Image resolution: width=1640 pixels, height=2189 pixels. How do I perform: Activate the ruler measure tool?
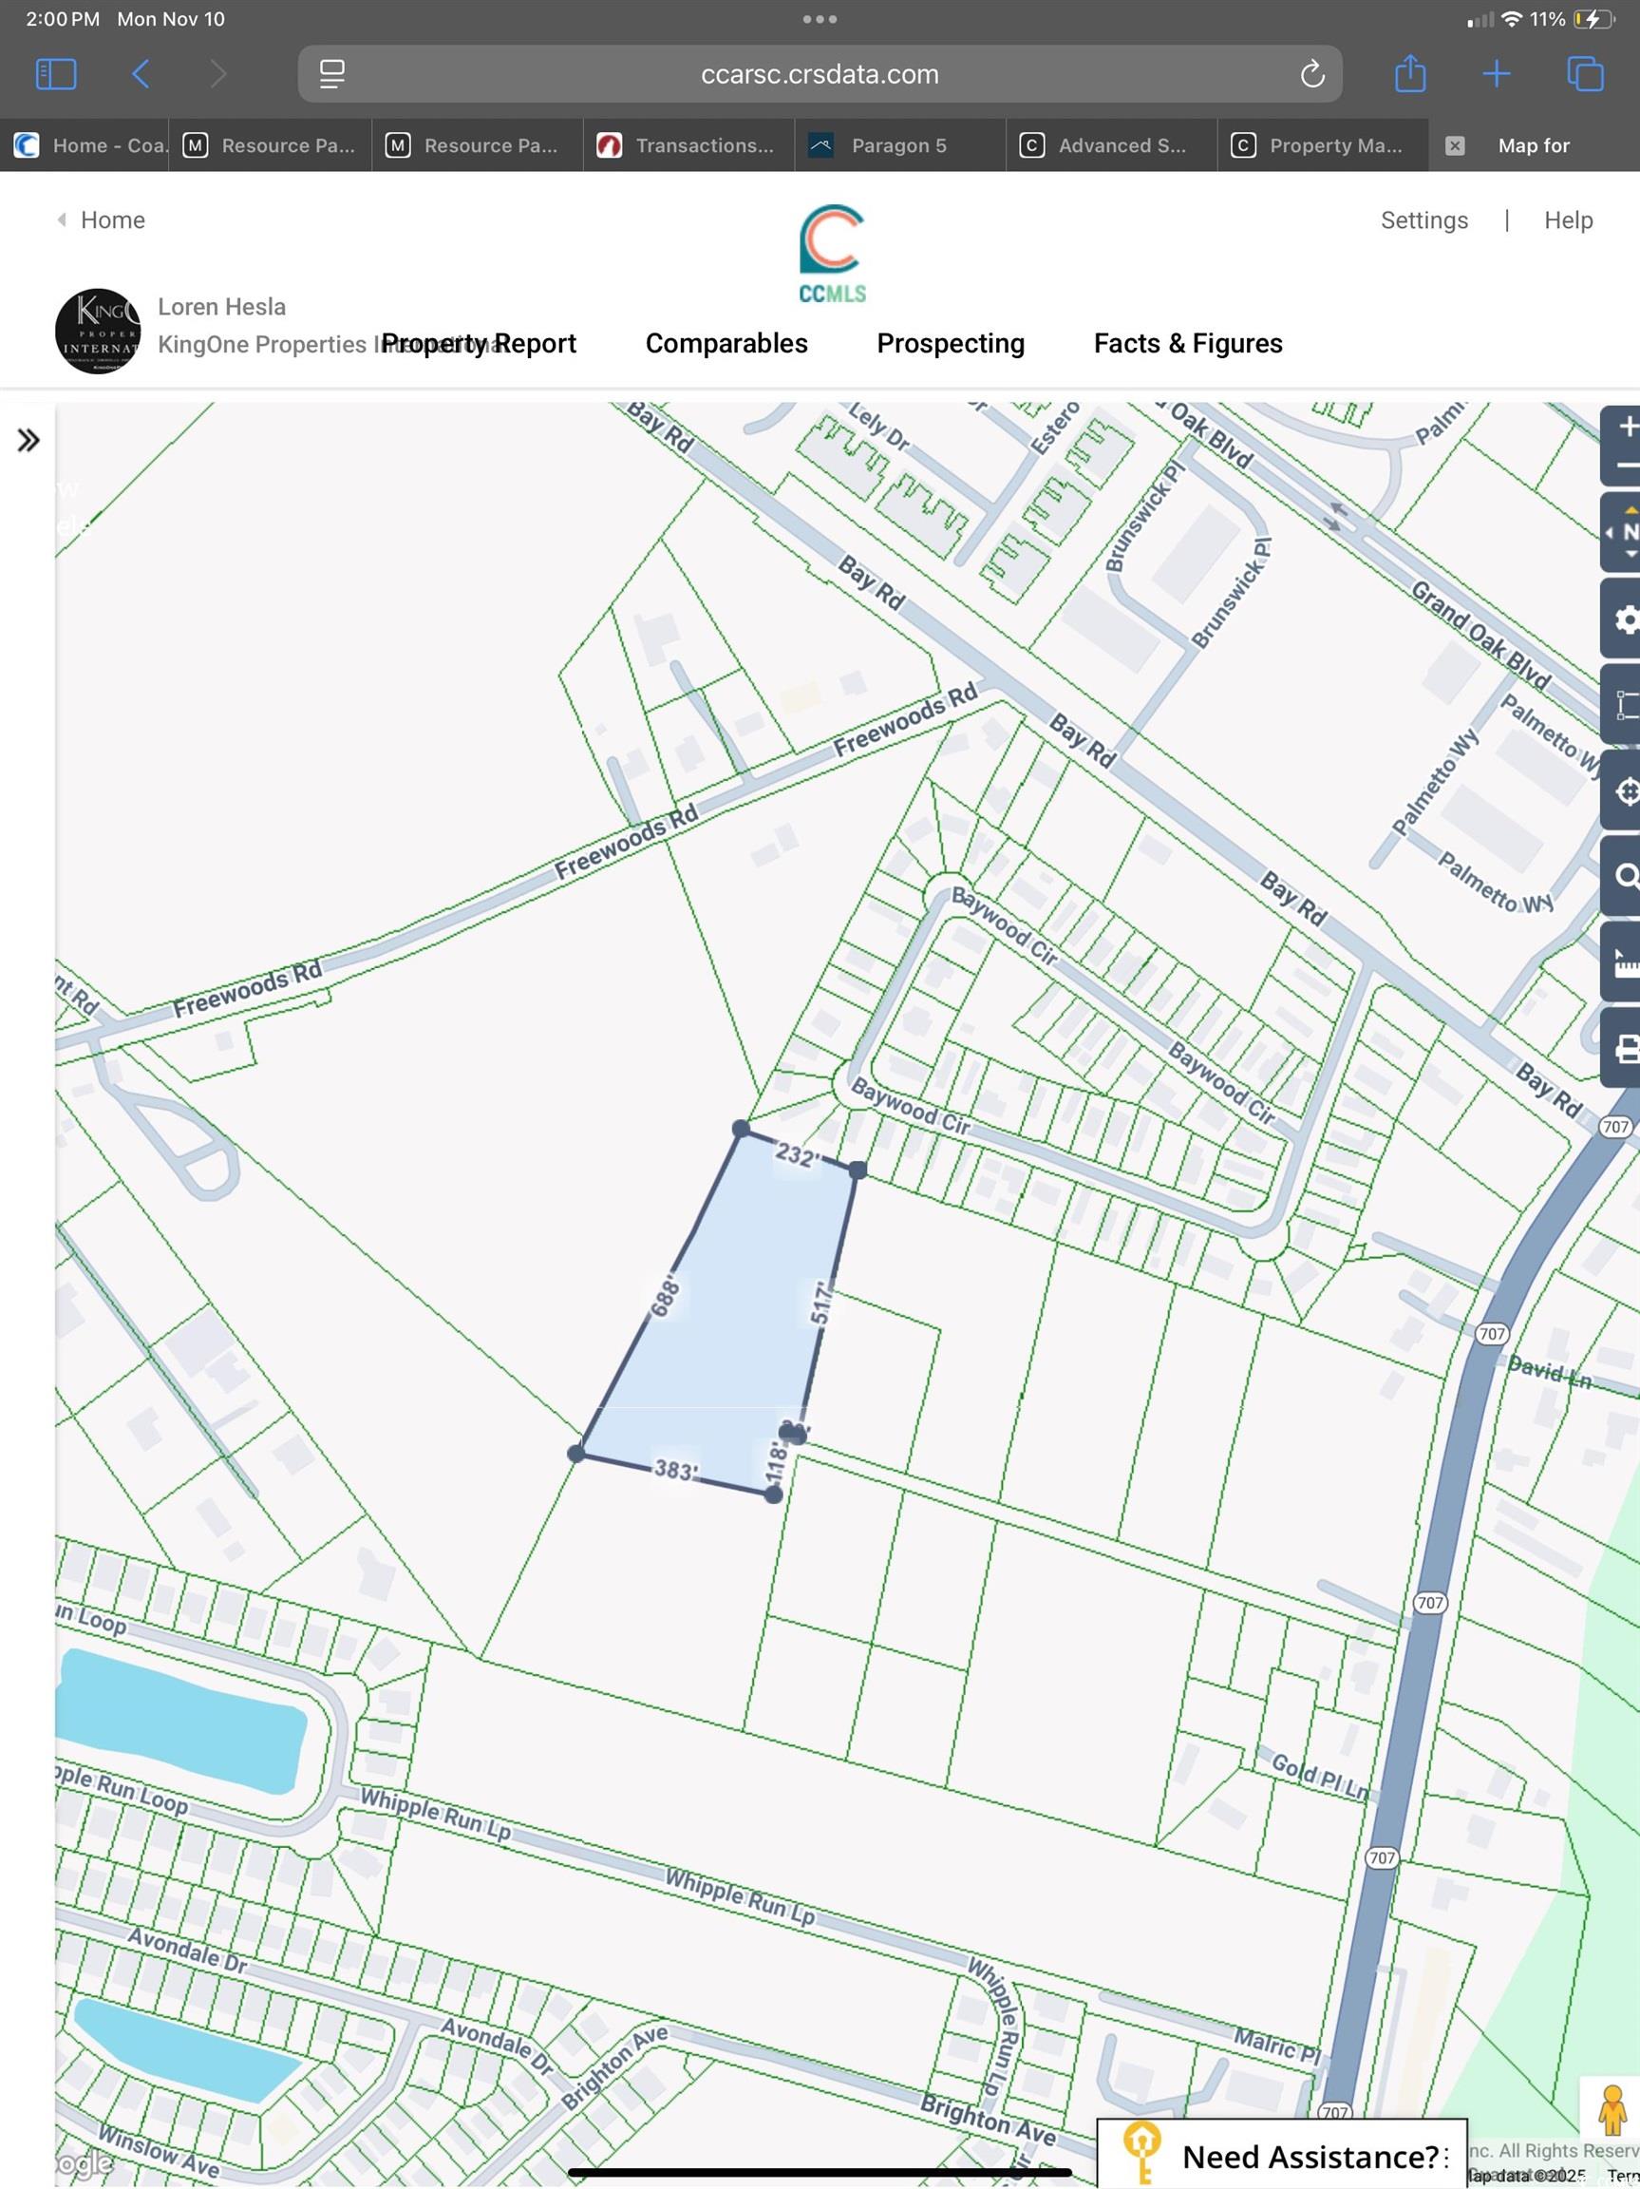point(1624,962)
